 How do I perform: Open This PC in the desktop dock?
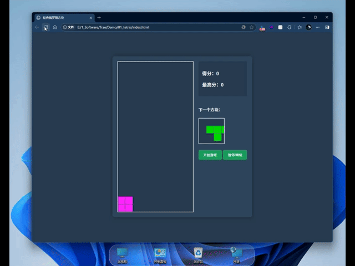point(122,255)
